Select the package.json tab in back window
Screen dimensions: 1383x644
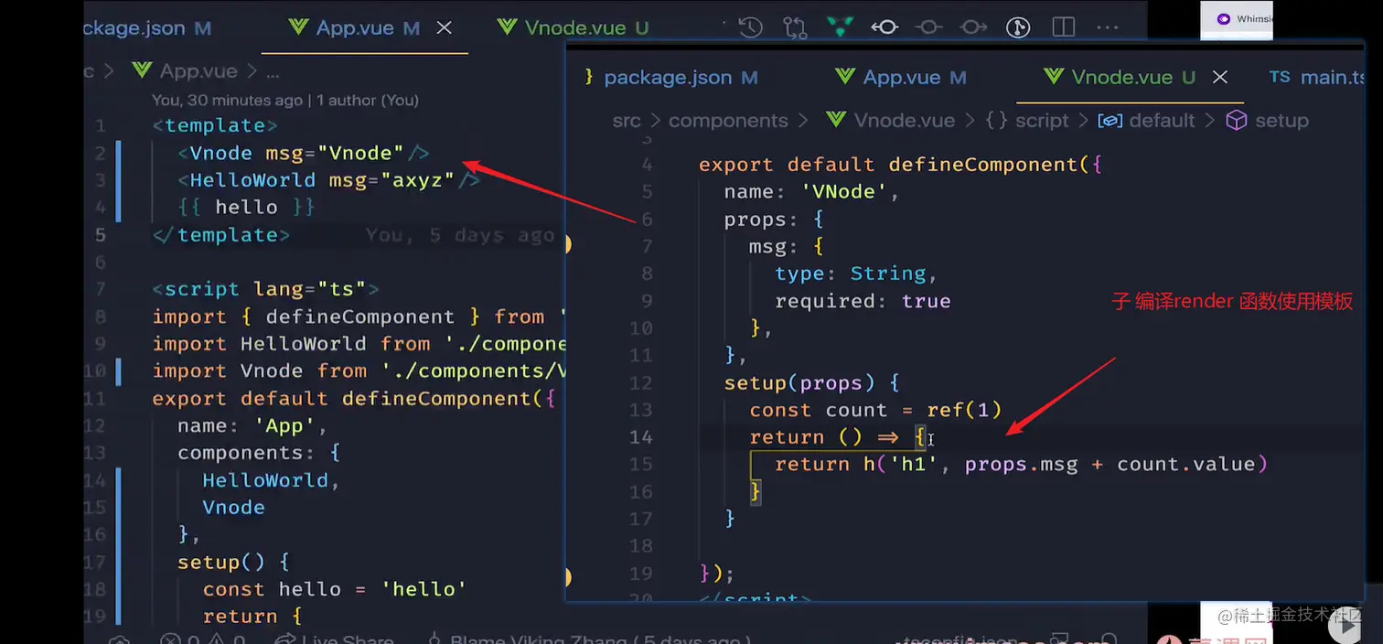coord(147,28)
